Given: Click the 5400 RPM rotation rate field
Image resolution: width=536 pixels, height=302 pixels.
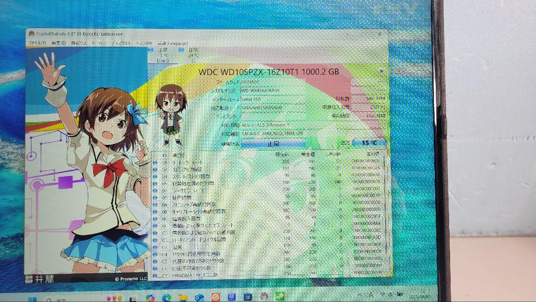Looking at the screenshot, I should click(x=368, y=98).
